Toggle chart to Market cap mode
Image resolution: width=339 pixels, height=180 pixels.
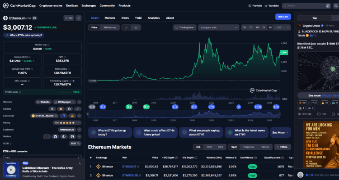[x=110, y=27]
